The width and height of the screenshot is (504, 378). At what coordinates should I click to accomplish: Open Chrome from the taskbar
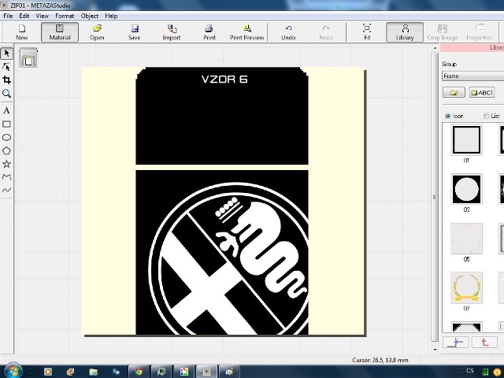coord(139,372)
